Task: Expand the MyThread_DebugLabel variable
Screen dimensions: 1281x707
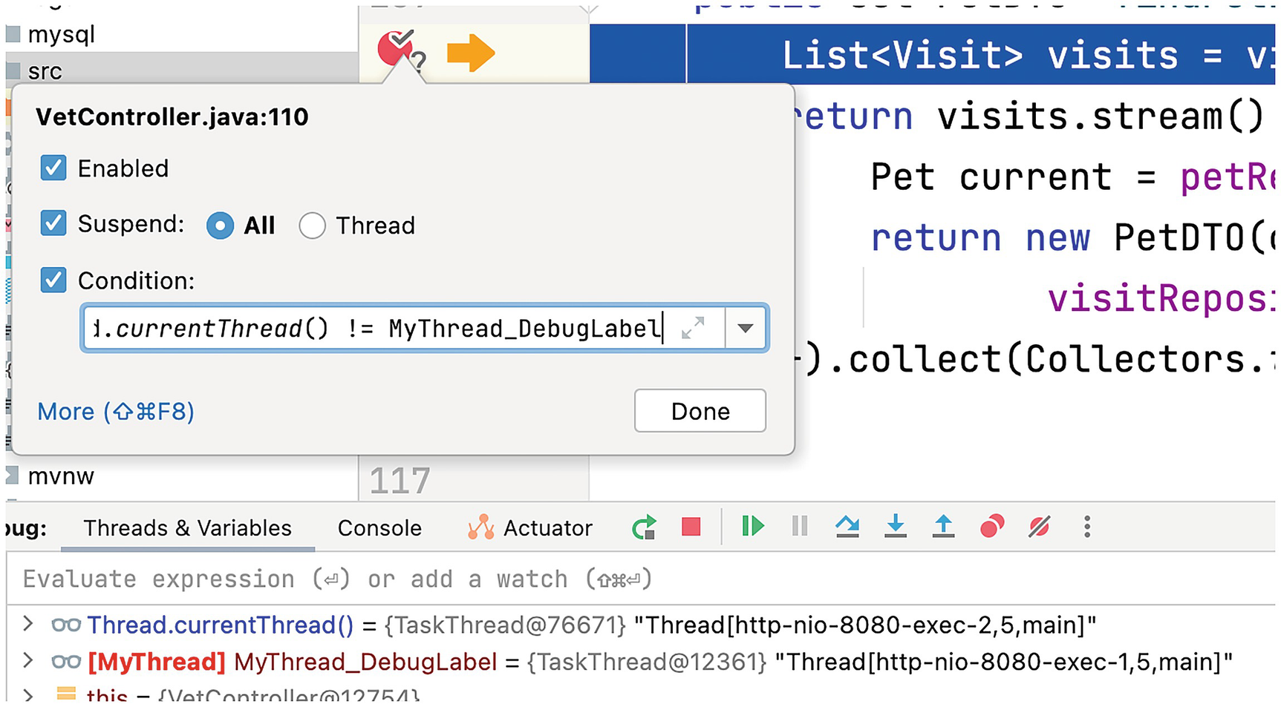Action: click(x=28, y=660)
